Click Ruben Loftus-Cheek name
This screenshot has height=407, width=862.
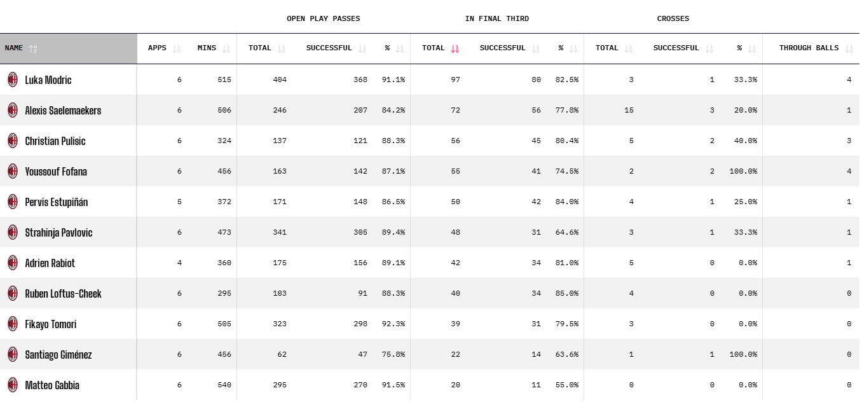coord(63,293)
